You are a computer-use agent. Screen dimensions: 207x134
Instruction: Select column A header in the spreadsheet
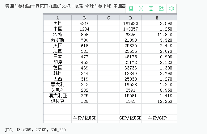(x=57, y=18)
